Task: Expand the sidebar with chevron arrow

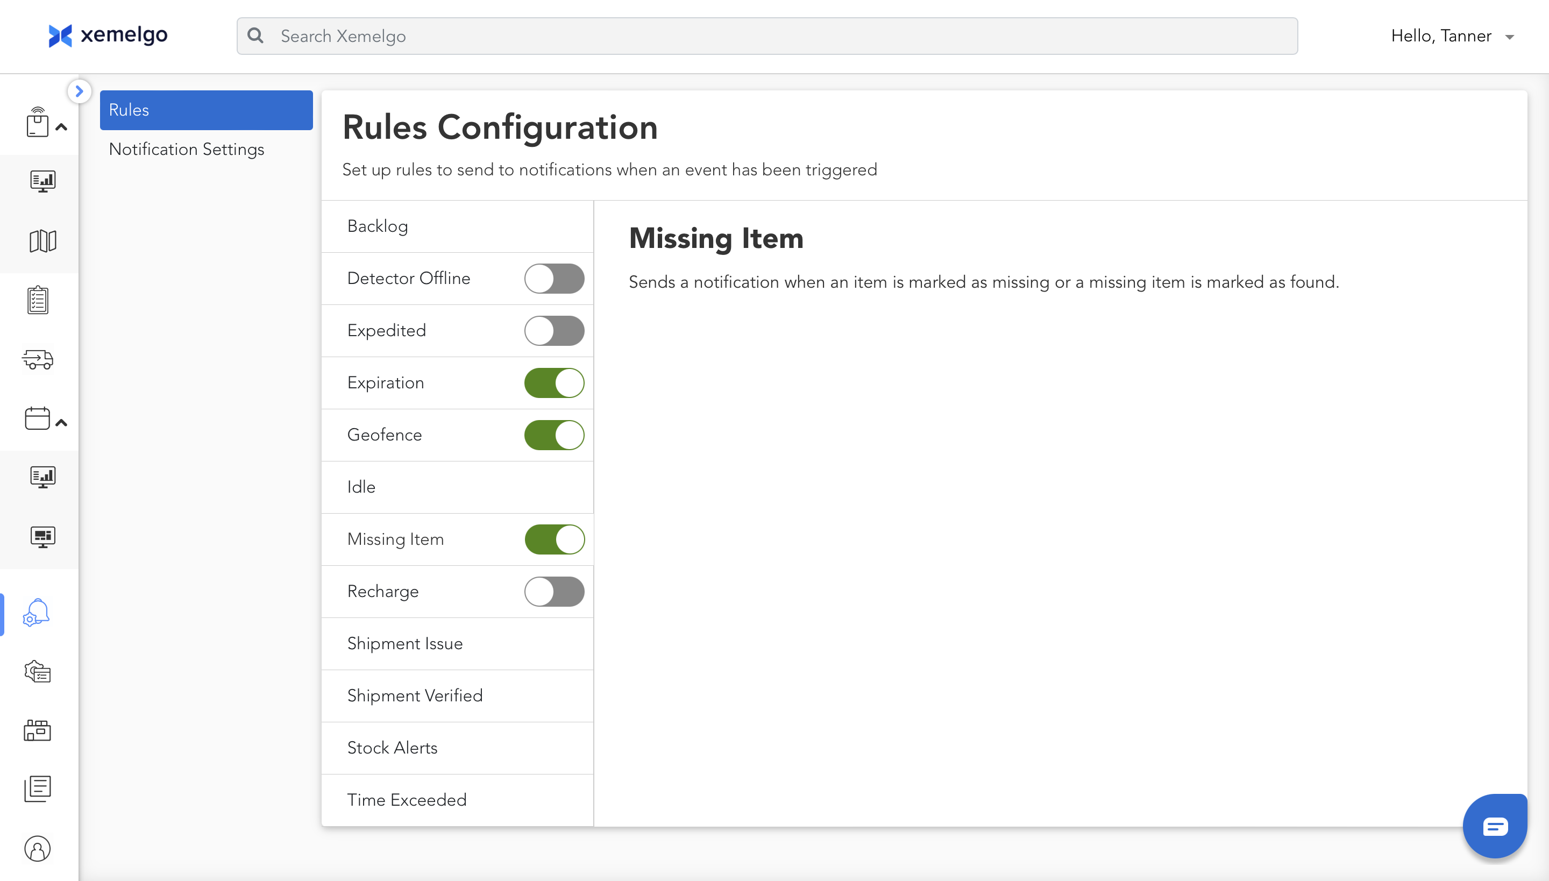Action: [x=79, y=91]
